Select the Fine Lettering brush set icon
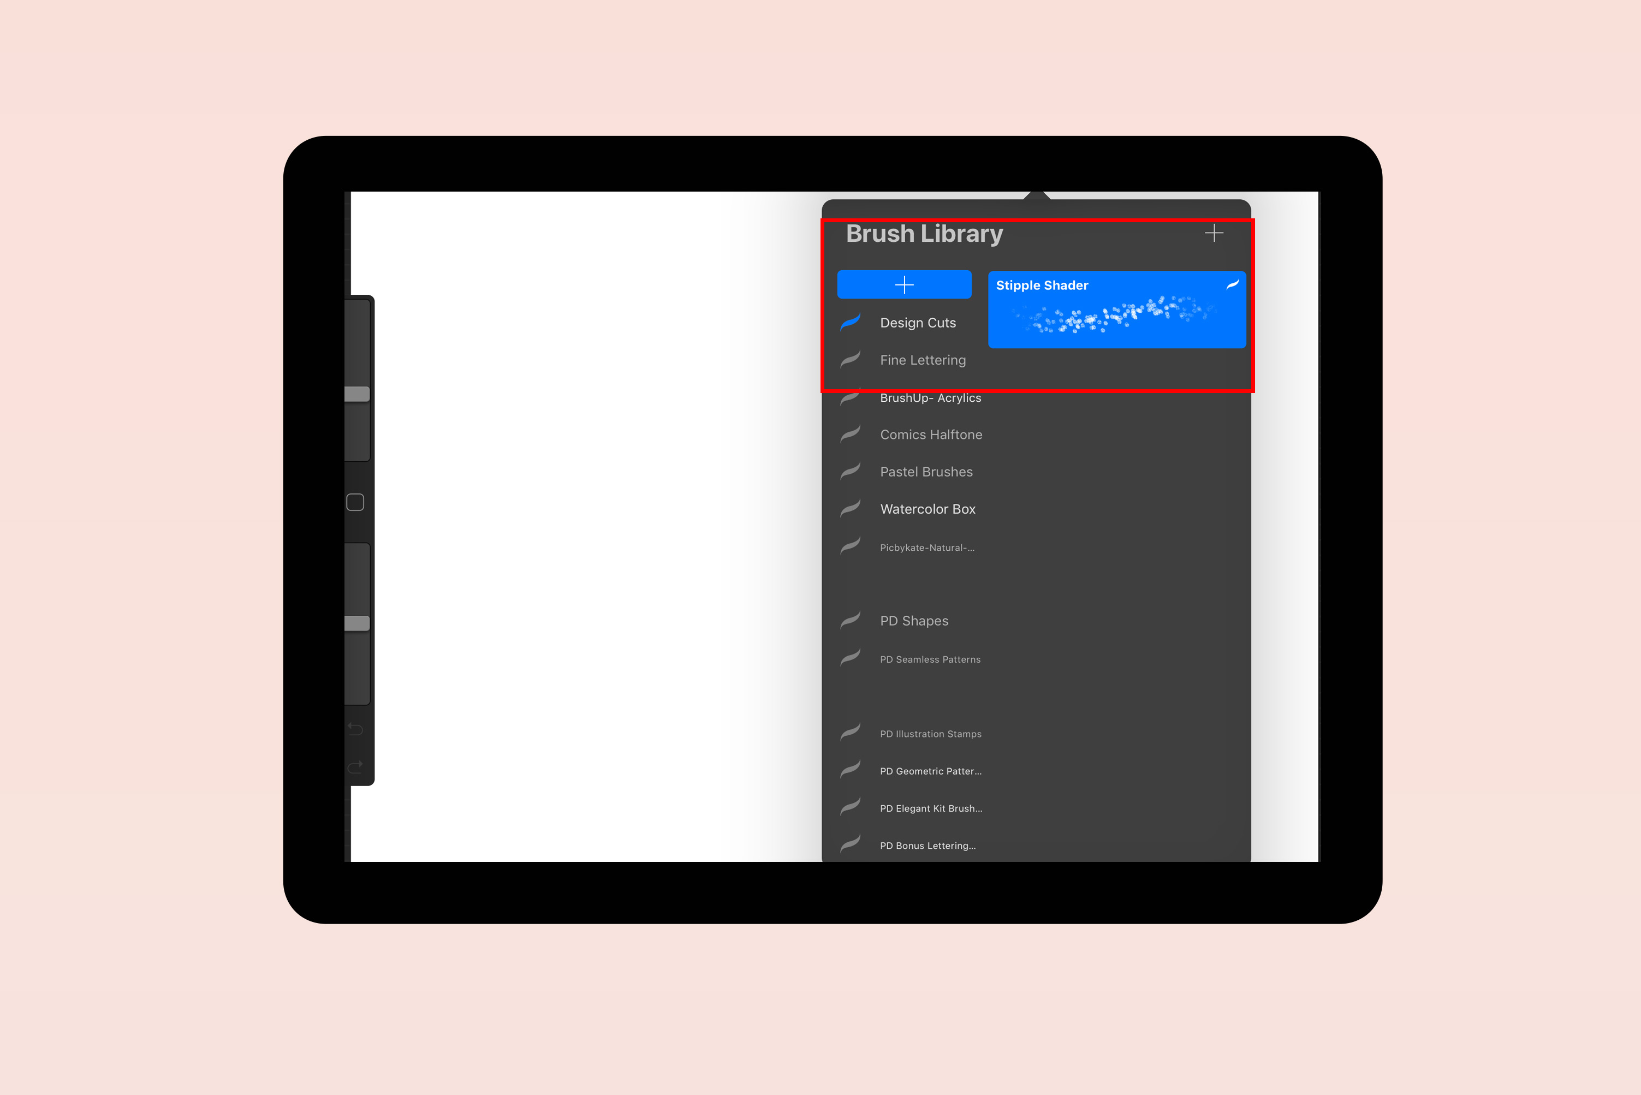 pos(855,359)
